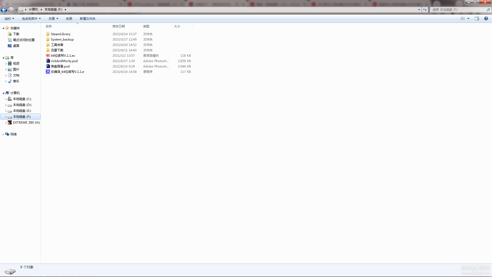Open the 共享 menu
The image size is (492, 277).
point(53,18)
